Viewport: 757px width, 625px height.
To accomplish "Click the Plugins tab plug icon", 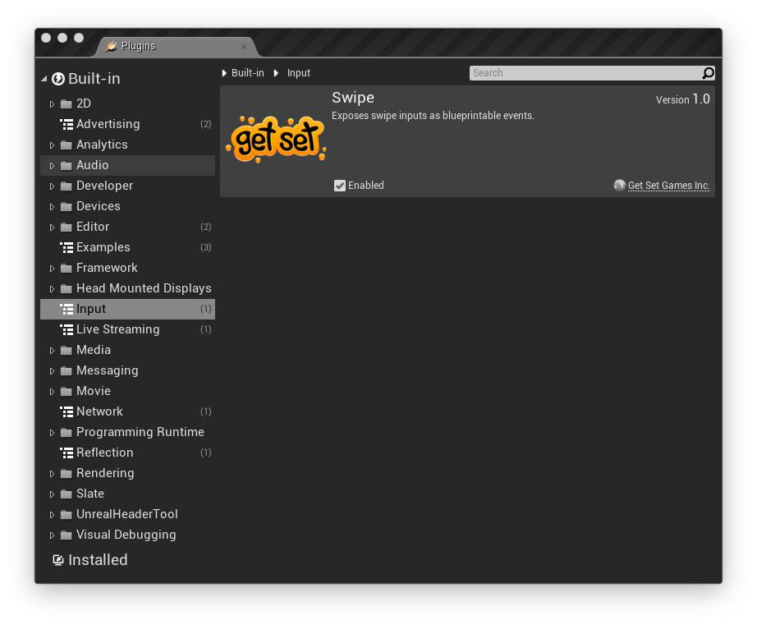I will tap(111, 46).
